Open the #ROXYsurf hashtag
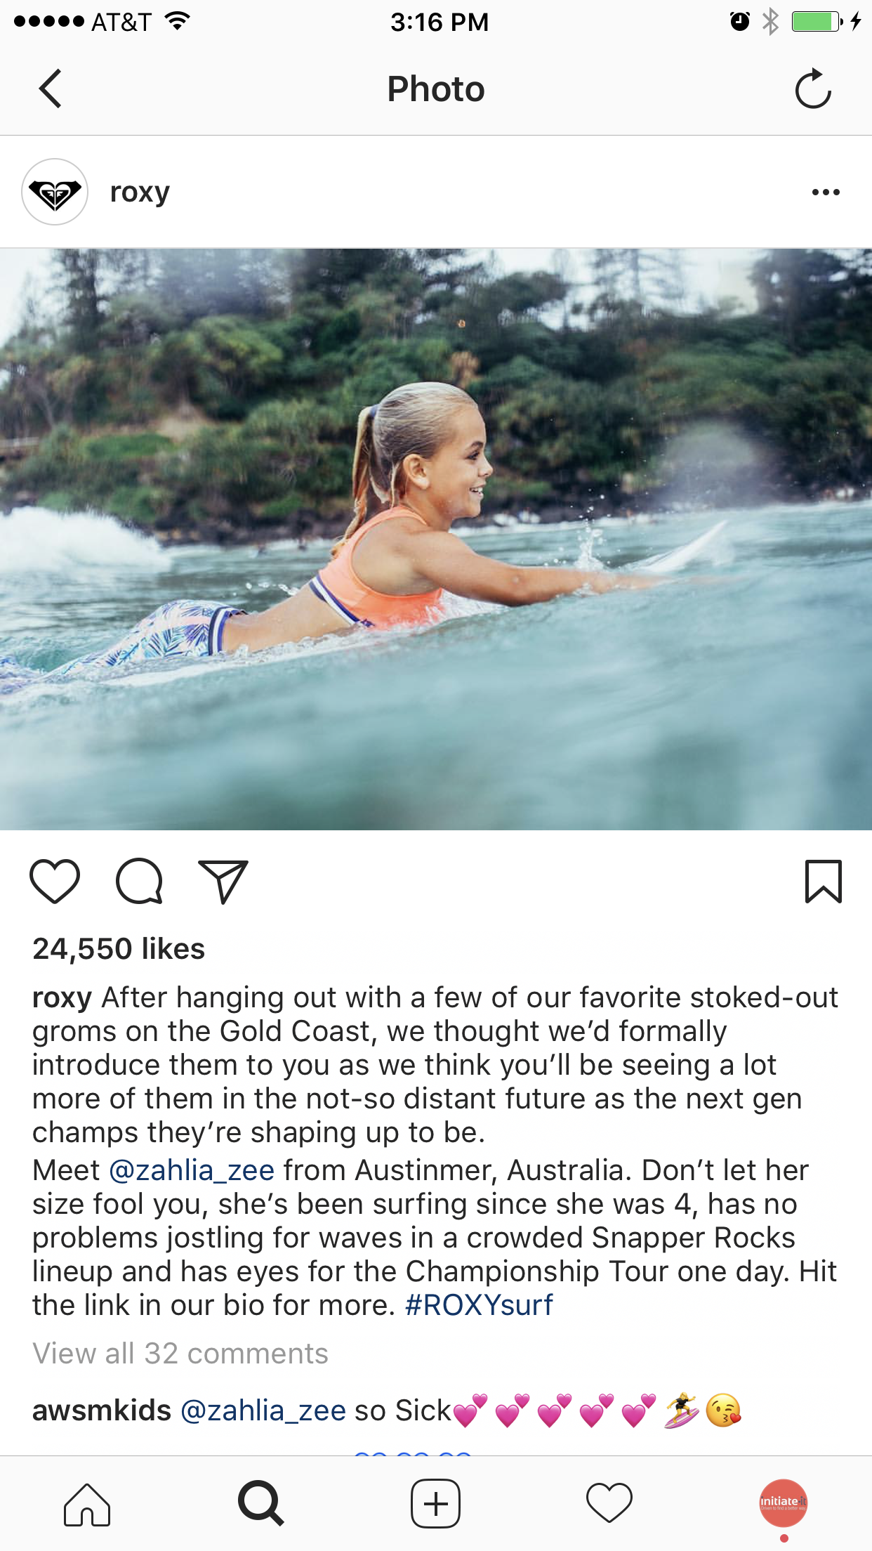The image size is (872, 1551). tap(479, 1305)
